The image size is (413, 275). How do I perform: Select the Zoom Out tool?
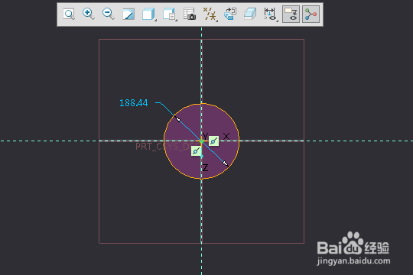[109, 14]
